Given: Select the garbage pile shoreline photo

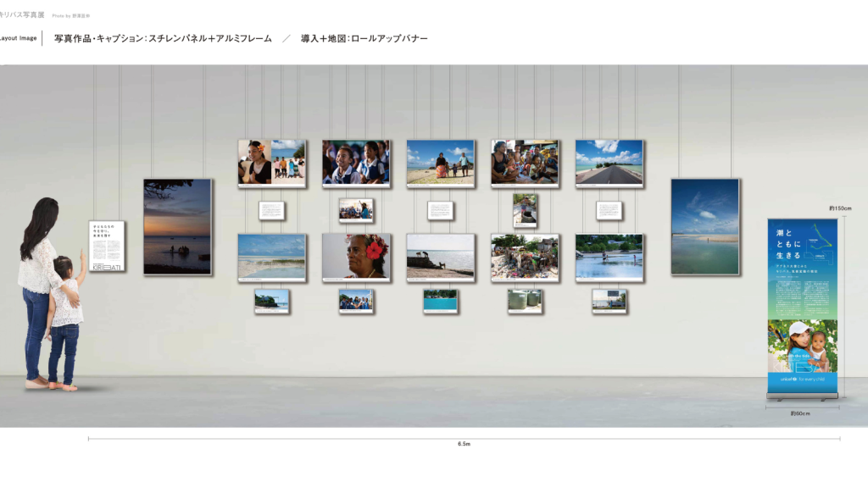Looking at the screenshot, I should pos(525,257).
